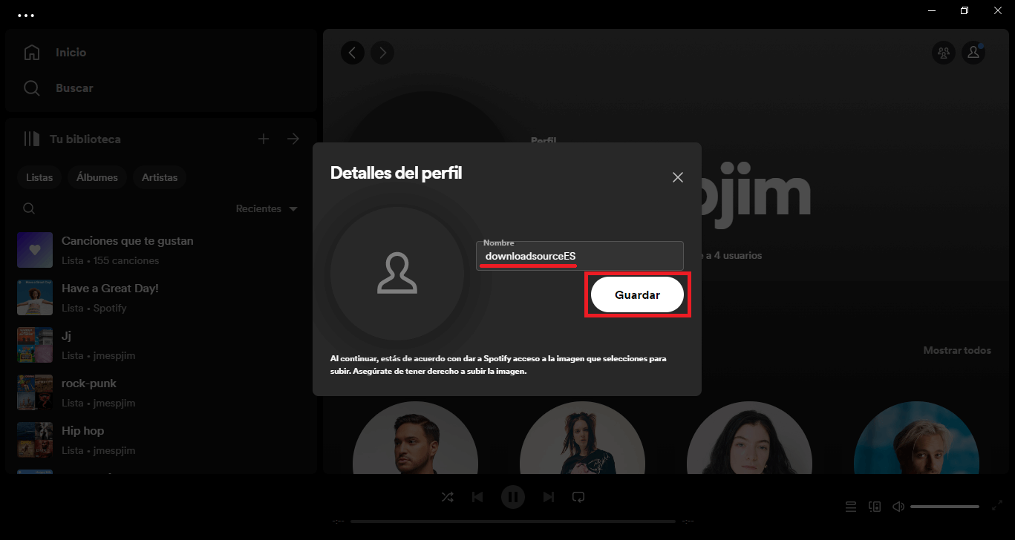Restore down the window
1015x540 pixels.
click(965, 11)
